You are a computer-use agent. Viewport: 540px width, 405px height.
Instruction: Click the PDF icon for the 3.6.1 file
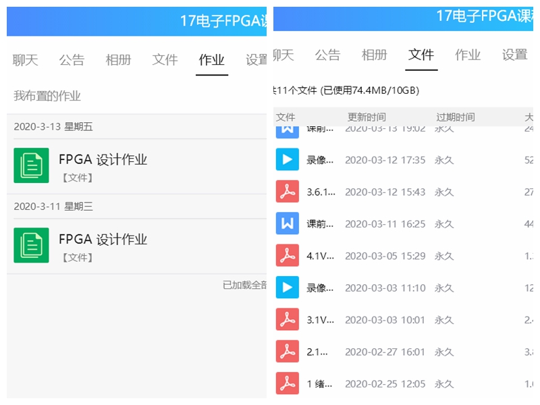287,192
